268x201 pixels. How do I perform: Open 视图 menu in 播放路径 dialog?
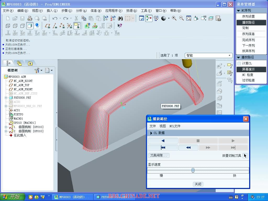point(163,126)
